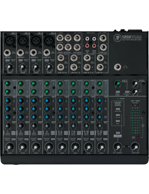
Task: Click the MAIN MIX level knob
Action: (135, 147)
